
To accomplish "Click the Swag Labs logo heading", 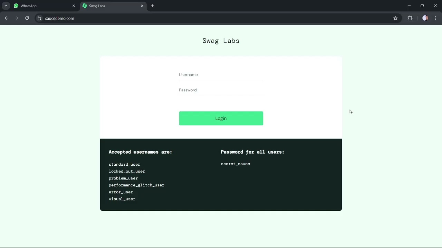I will [x=221, y=41].
